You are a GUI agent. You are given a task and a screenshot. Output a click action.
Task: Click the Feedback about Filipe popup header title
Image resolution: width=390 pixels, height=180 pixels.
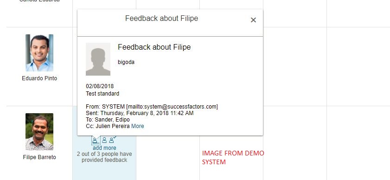pyautogui.click(x=161, y=19)
